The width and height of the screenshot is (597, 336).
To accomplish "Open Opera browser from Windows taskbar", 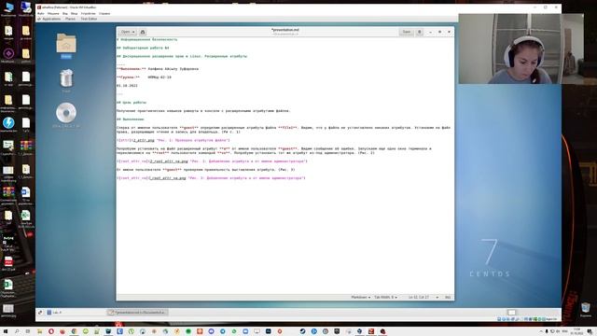I will [x=51, y=331].
